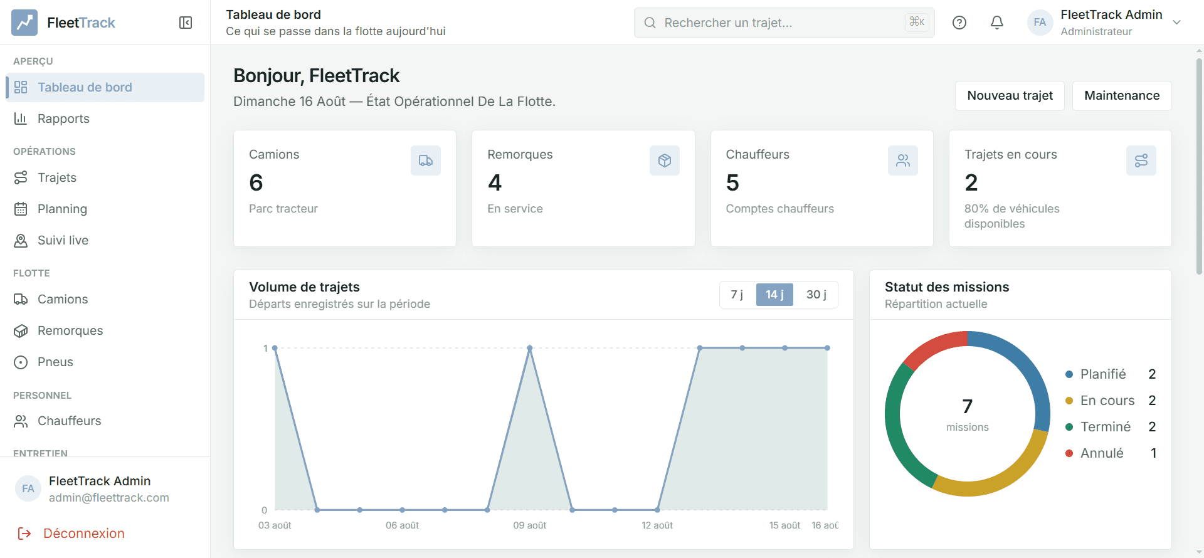The image size is (1204, 558).
Task: Click the truck icon in Camions card
Action: click(x=426, y=161)
